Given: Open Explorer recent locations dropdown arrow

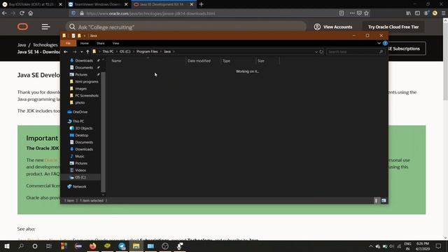Looking at the screenshot, I should tap(81, 52).
